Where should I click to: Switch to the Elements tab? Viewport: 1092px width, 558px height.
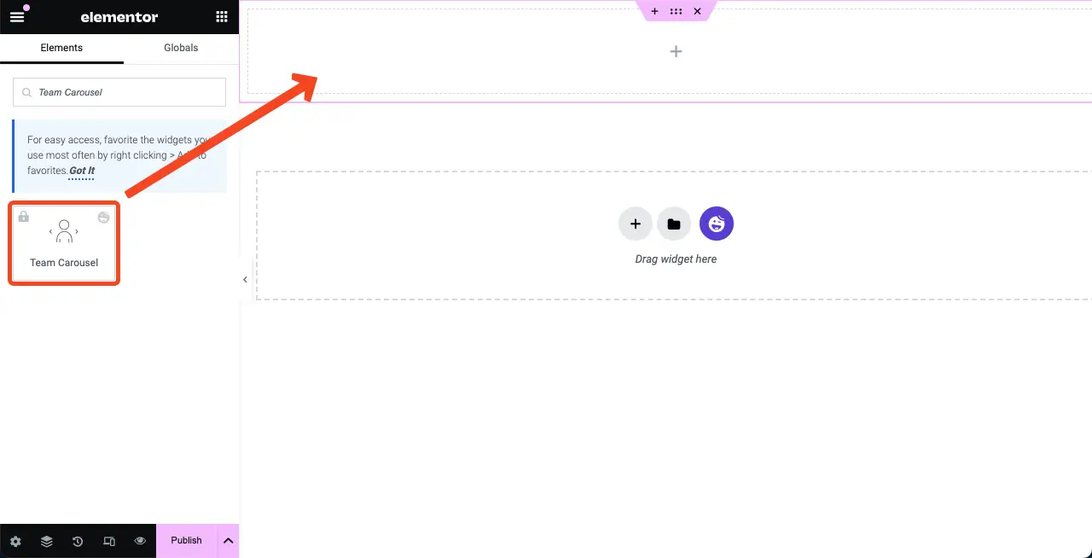pyautogui.click(x=61, y=48)
